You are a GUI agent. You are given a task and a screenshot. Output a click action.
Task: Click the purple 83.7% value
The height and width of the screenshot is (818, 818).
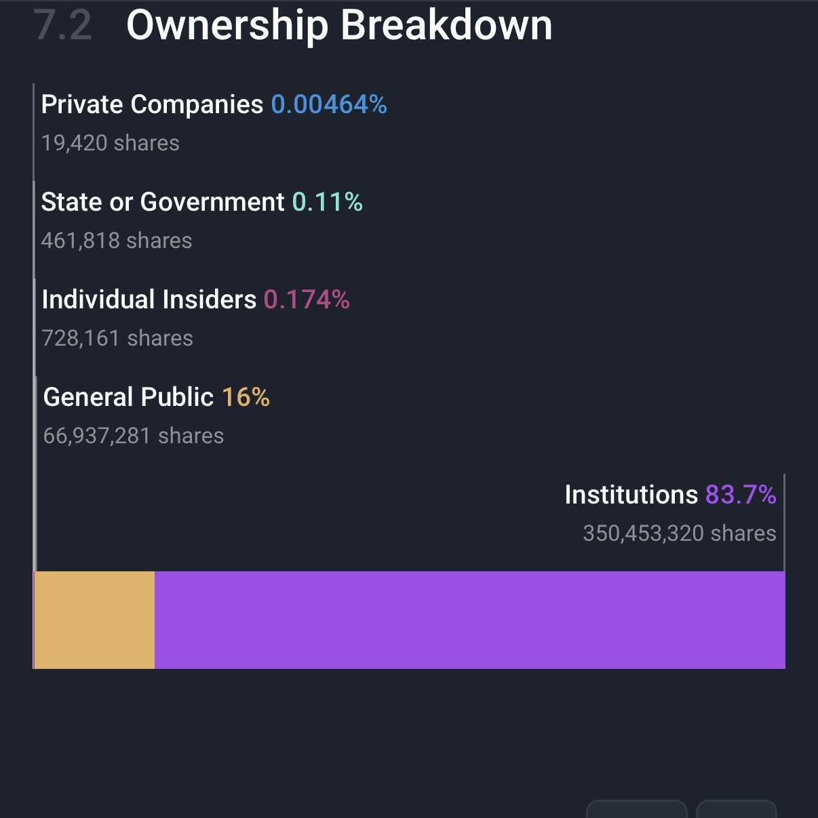pos(741,495)
